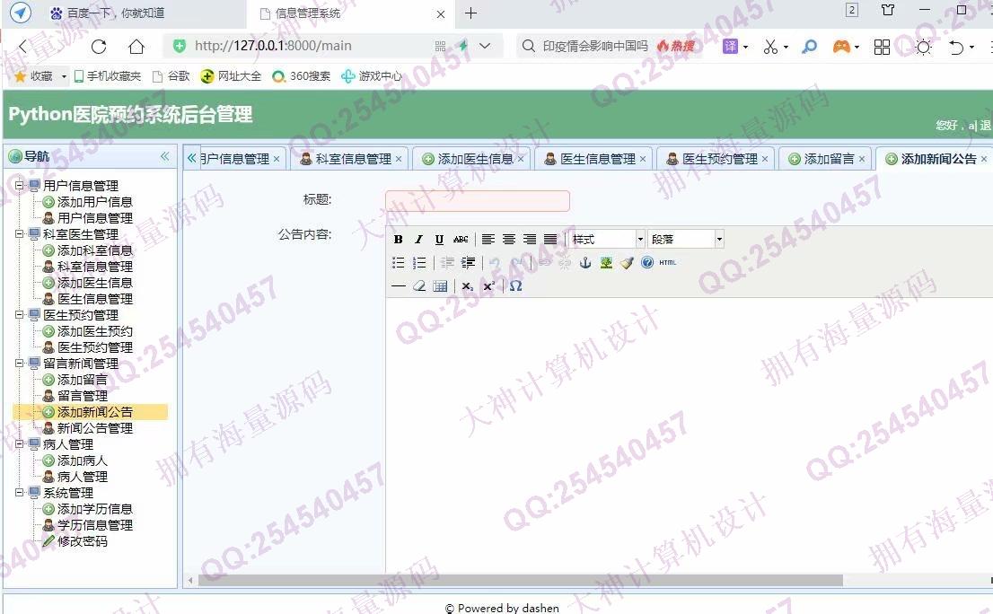Align announcement text left
Image resolution: width=993 pixels, height=614 pixels.
point(488,240)
